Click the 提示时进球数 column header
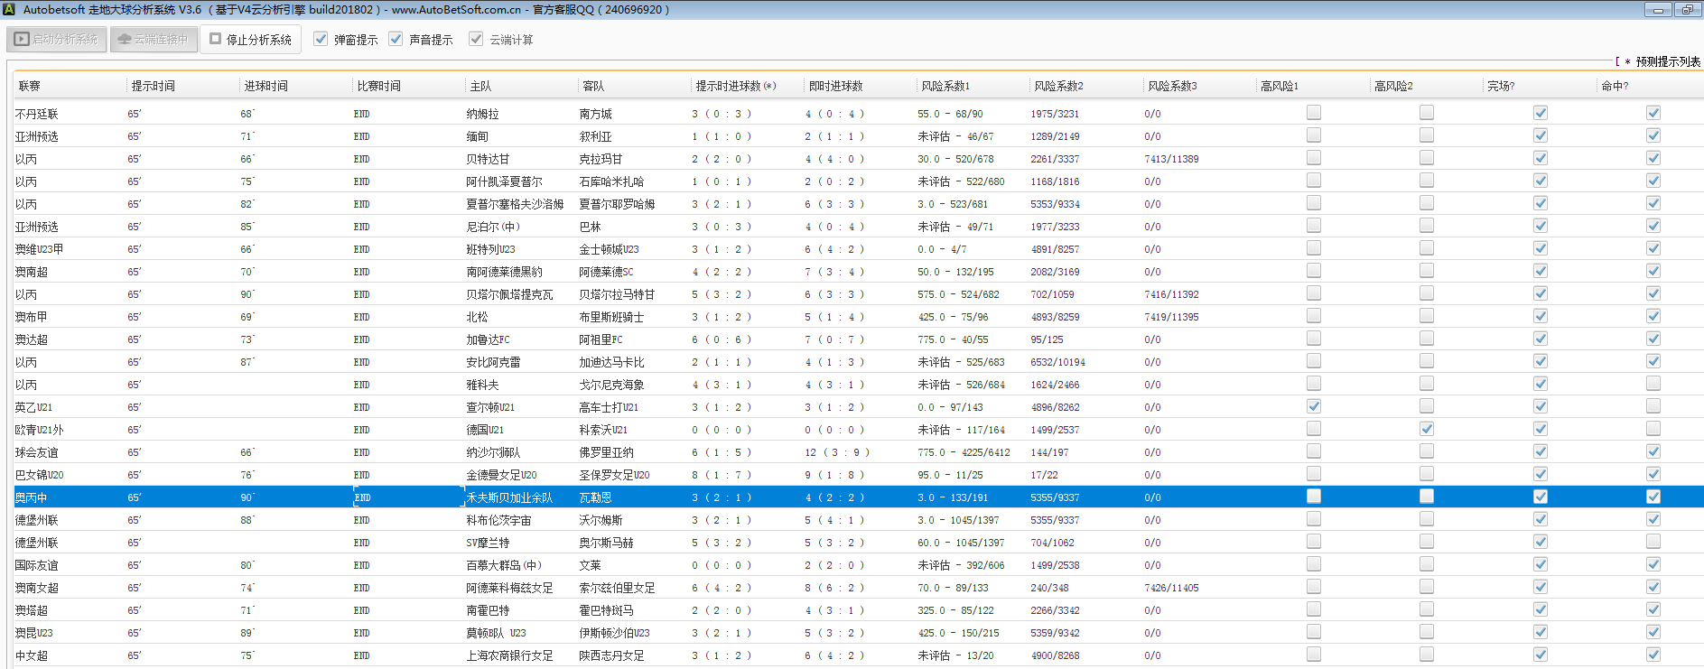The image size is (1704, 669). tap(735, 86)
